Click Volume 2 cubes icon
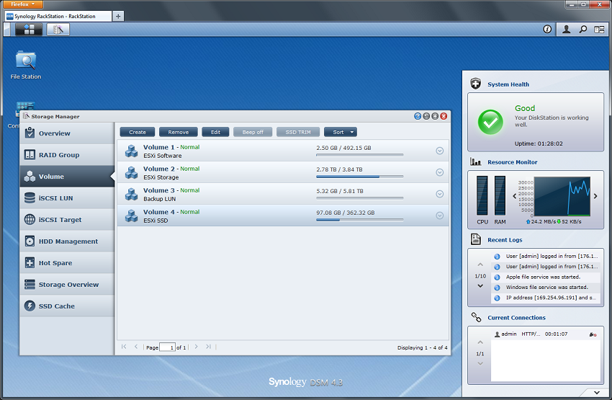612x400 pixels. (131, 172)
